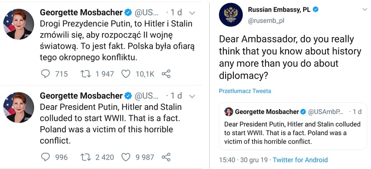Click reply icon on Polish tweet
The width and height of the screenshot is (371, 169).
[x=45, y=74]
